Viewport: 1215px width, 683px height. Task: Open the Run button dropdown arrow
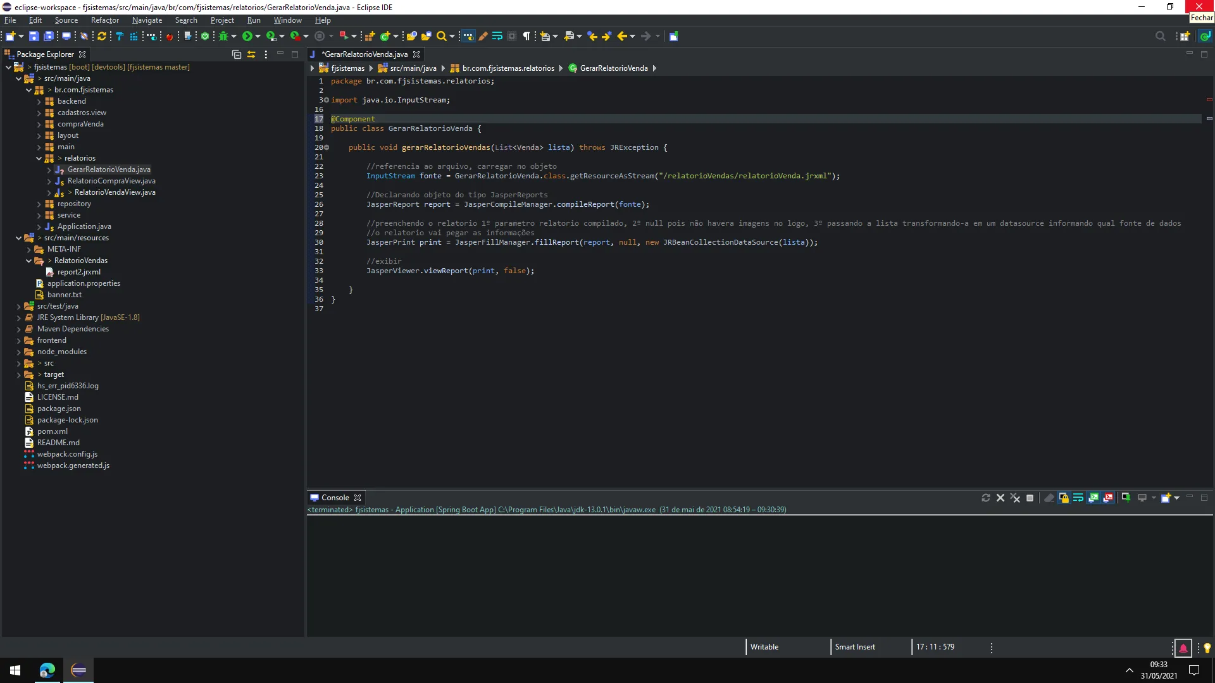coord(258,36)
